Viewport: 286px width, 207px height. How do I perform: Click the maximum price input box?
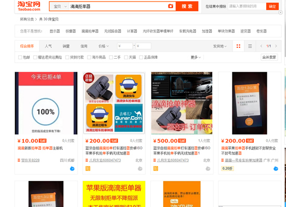click(x=144, y=46)
